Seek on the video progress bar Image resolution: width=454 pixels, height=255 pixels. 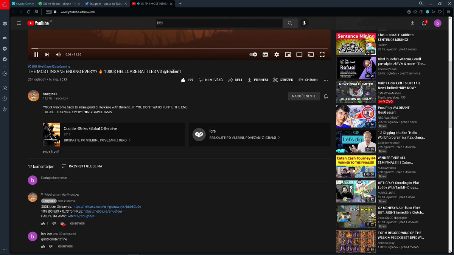pos(179,48)
